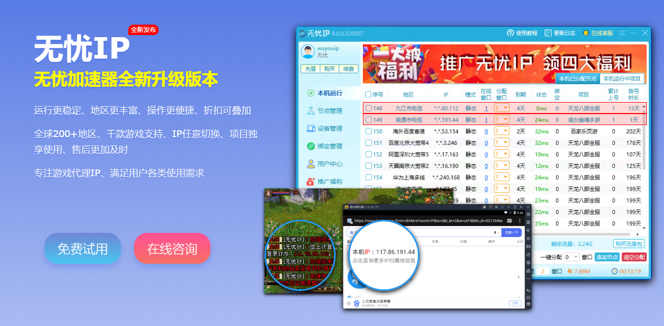Open 节点管理 in the left sidebar
Screen dimensions: 664x326
pyautogui.click(x=325, y=111)
